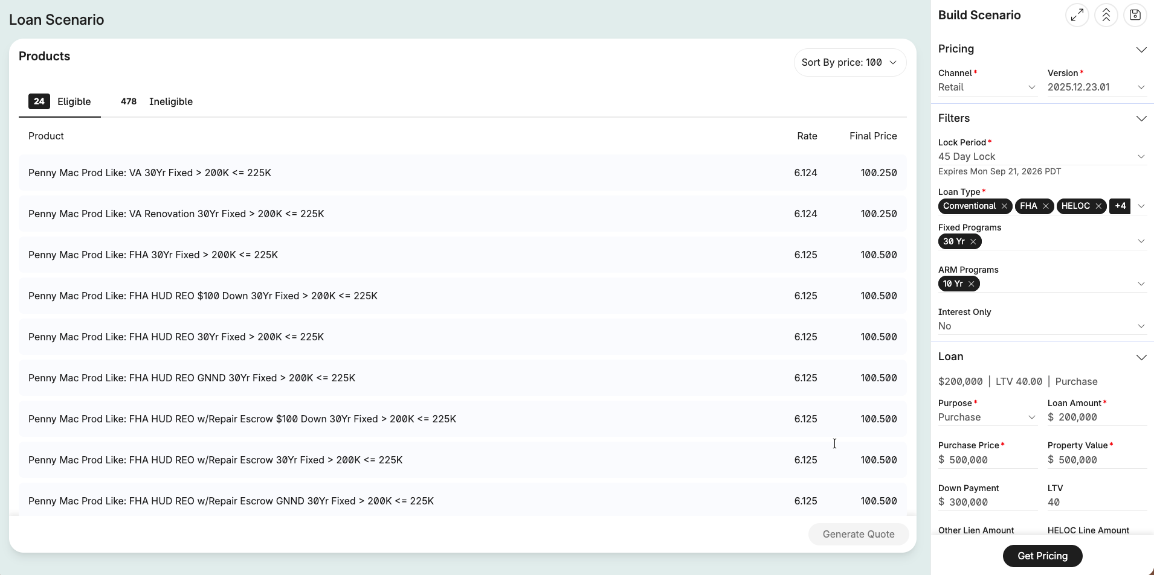
Task: Click the Get Pricing button
Action: tap(1042, 556)
